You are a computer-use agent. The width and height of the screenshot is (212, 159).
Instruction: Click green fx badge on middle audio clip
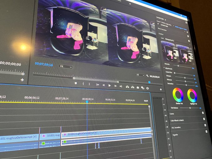tap(43, 143)
